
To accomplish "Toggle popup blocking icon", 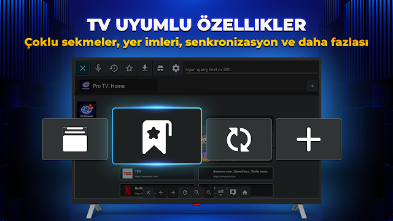I will point(233,192).
